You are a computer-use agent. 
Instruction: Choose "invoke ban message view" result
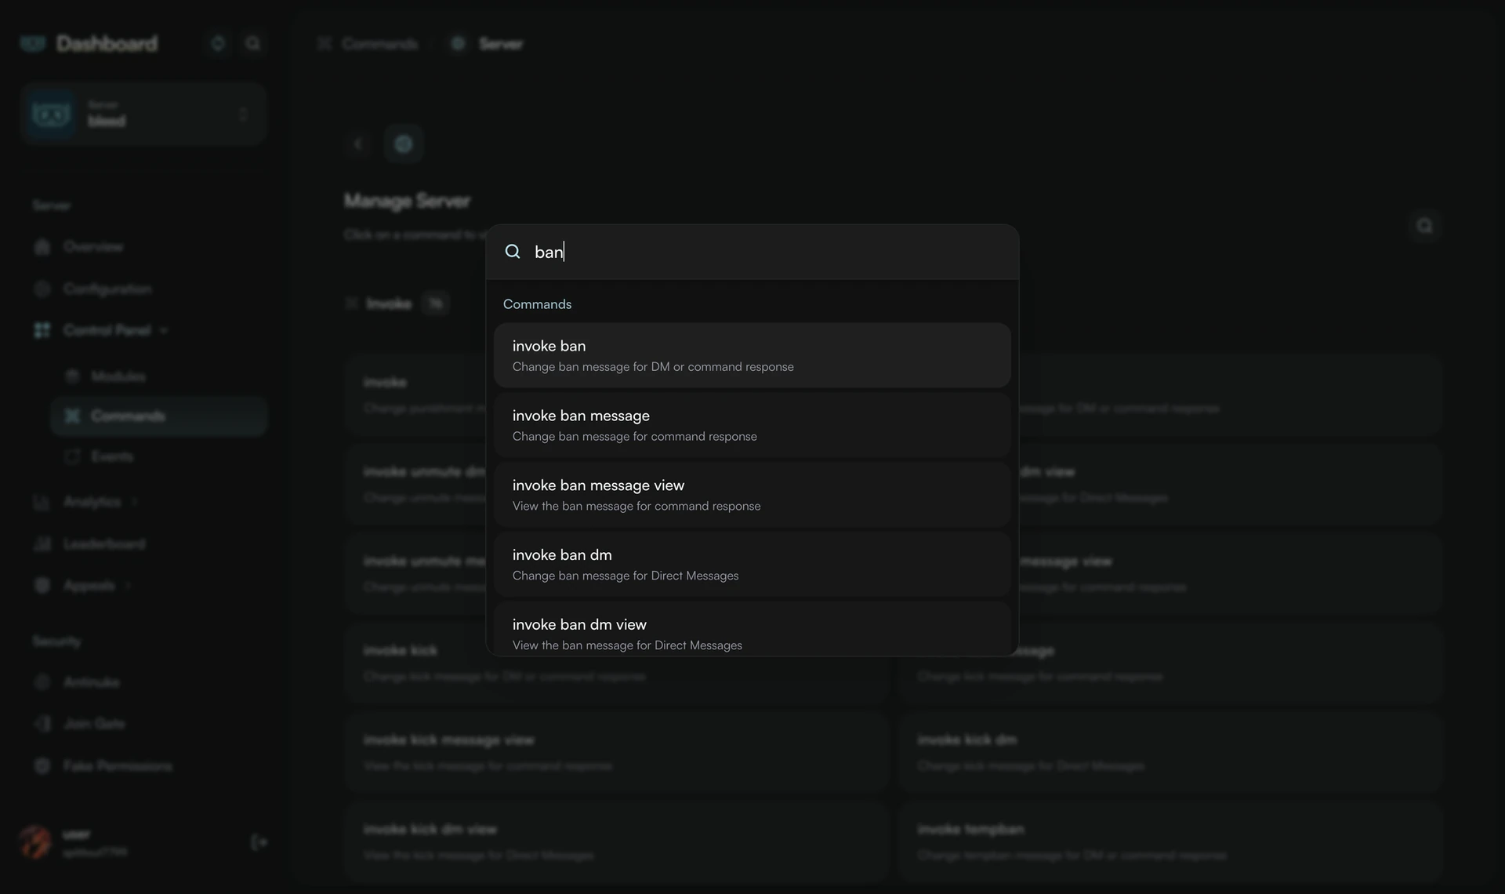(752, 495)
